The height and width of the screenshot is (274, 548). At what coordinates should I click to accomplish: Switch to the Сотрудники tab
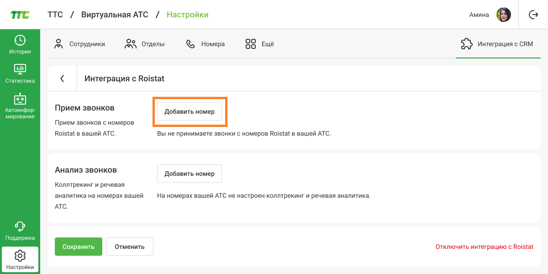[x=79, y=44]
